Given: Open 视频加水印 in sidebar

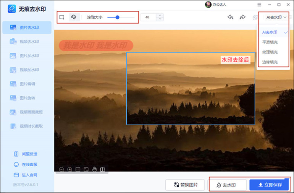Looking at the screenshot, I should [27, 70].
